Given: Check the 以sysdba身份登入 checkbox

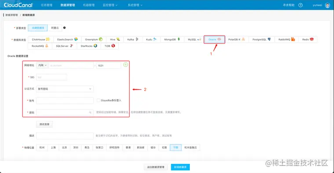Looking at the screenshot, I should click(98, 100).
